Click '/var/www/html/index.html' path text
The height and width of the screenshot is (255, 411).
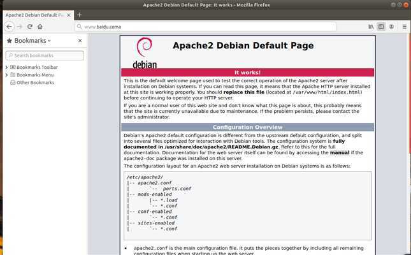click(x=327, y=92)
